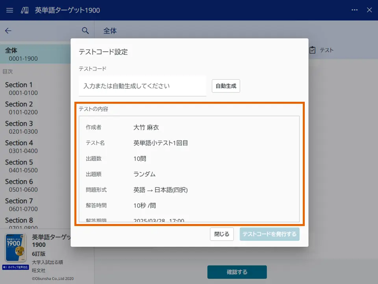
Task: Click テストコードを発行する button
Action: pos(269,234)
